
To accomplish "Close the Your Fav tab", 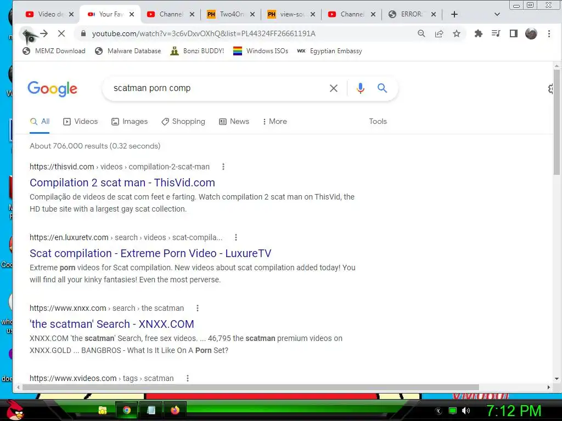I will click(x=132, y=14).
